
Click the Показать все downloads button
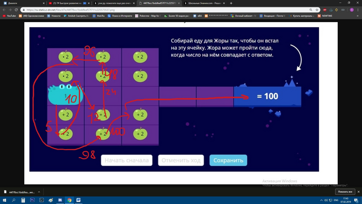click(345, 192)
